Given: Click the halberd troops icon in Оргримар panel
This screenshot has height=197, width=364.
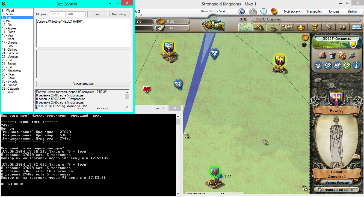Looking at the screenshot, I should coord(351,55).
